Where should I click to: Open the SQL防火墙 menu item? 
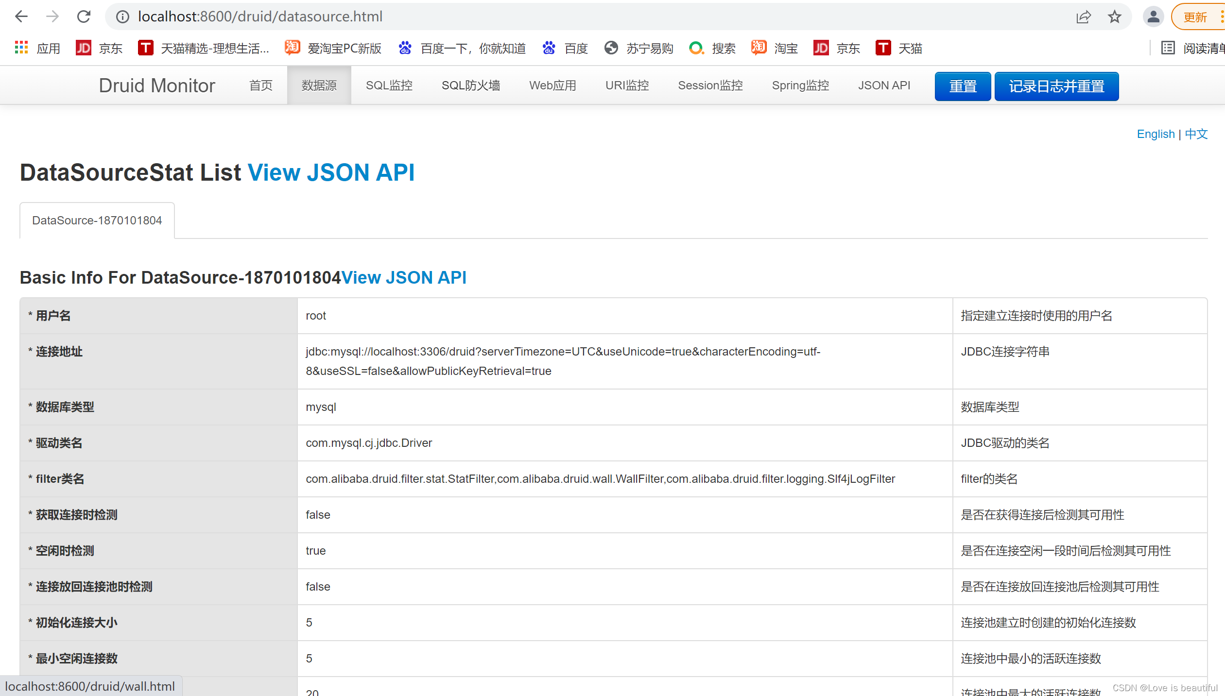[x=470, y=85]
